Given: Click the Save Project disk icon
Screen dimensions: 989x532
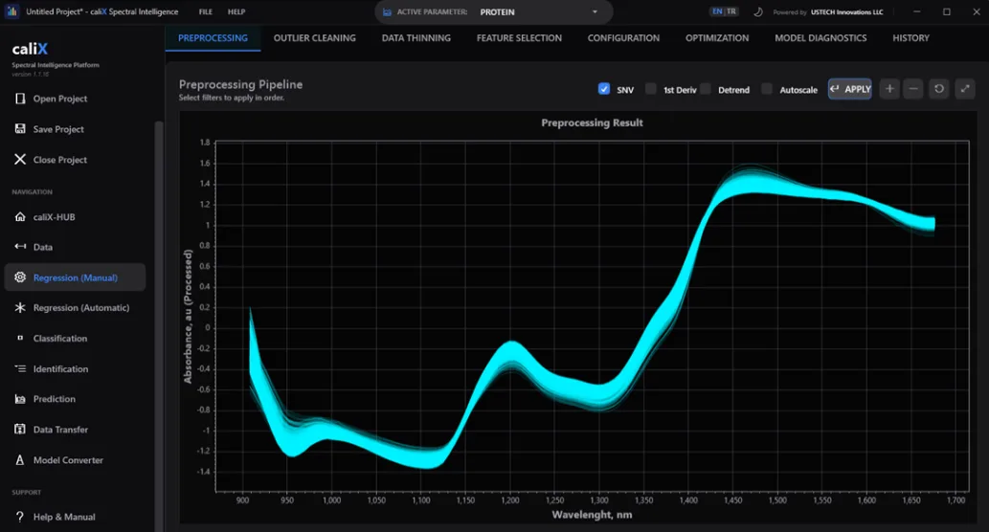Looking at the screenshot, I should [20, 128].
